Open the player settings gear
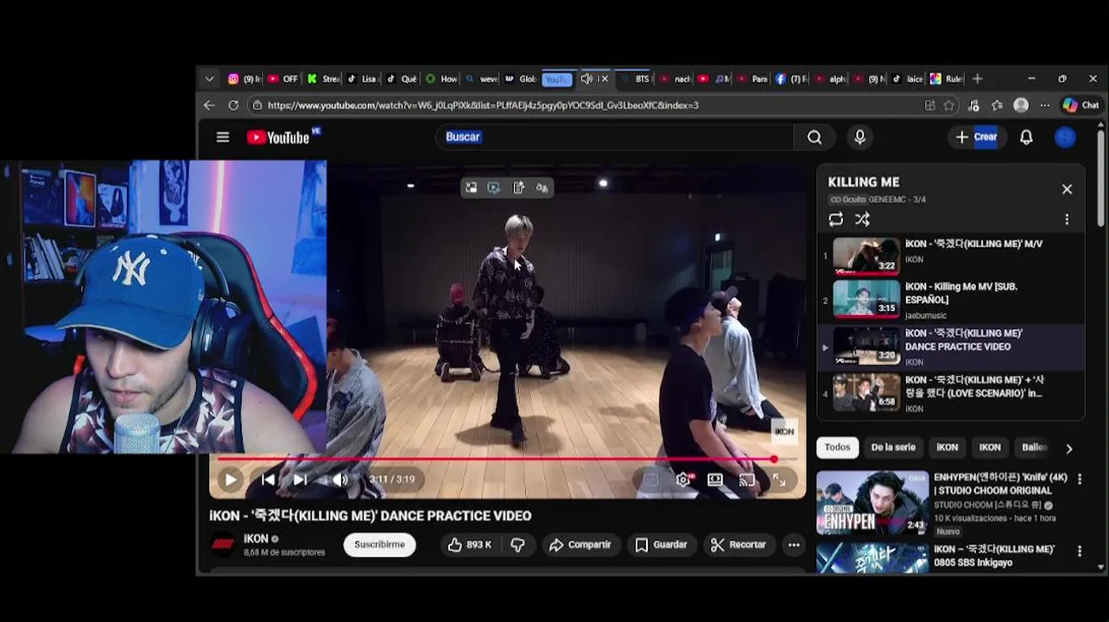 point(683,479)
